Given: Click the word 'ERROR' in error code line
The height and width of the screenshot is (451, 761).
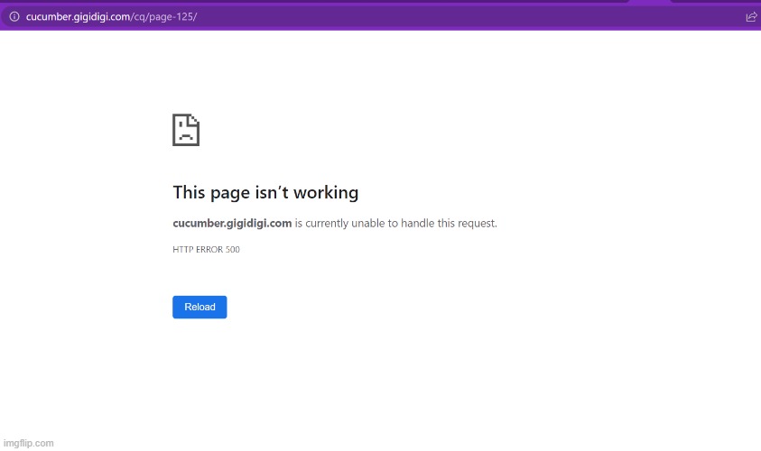Looking at the screenshot, I should point(209,250).
